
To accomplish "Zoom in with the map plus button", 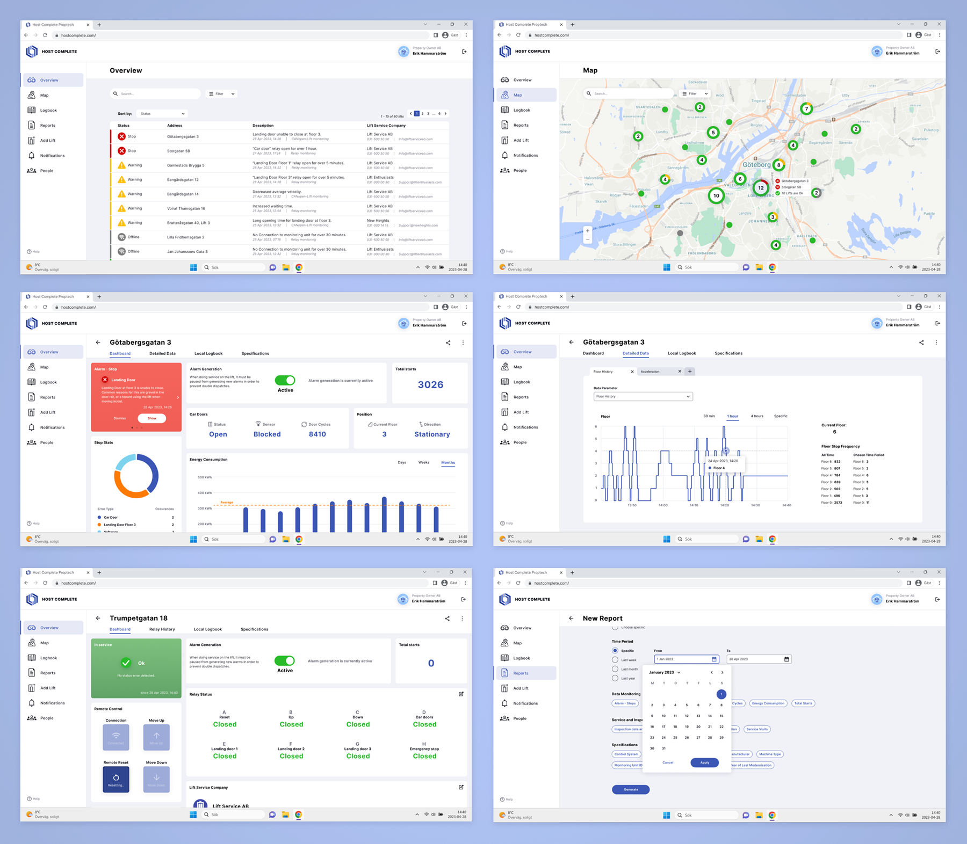I will (588, 231).
